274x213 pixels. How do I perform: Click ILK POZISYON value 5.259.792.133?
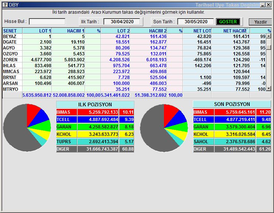[x=98, y=112]
